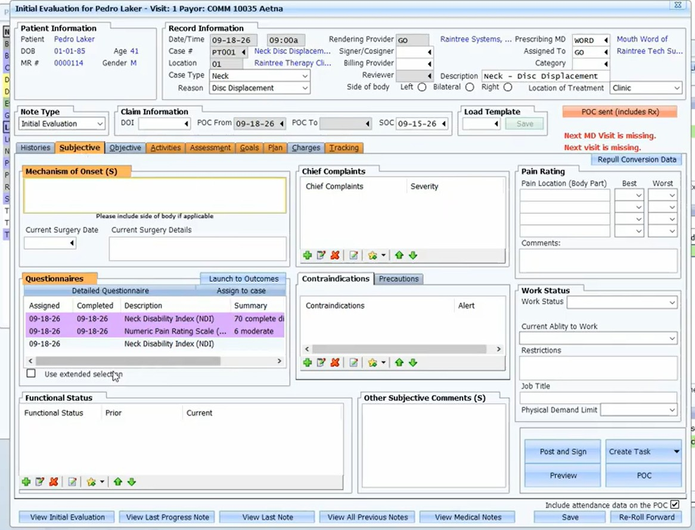This screenshot has height=530, width=695.
Task: Move chief complaint down with green arrow
Action: pyautogui.click(x=412, y=256)
